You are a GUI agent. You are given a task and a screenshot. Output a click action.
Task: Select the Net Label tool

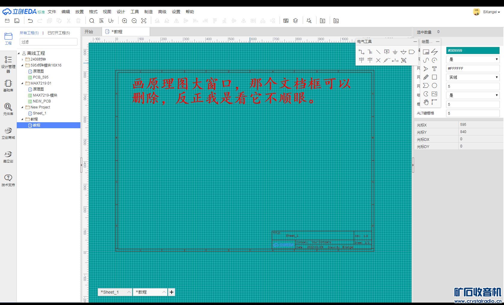(387, 52)
